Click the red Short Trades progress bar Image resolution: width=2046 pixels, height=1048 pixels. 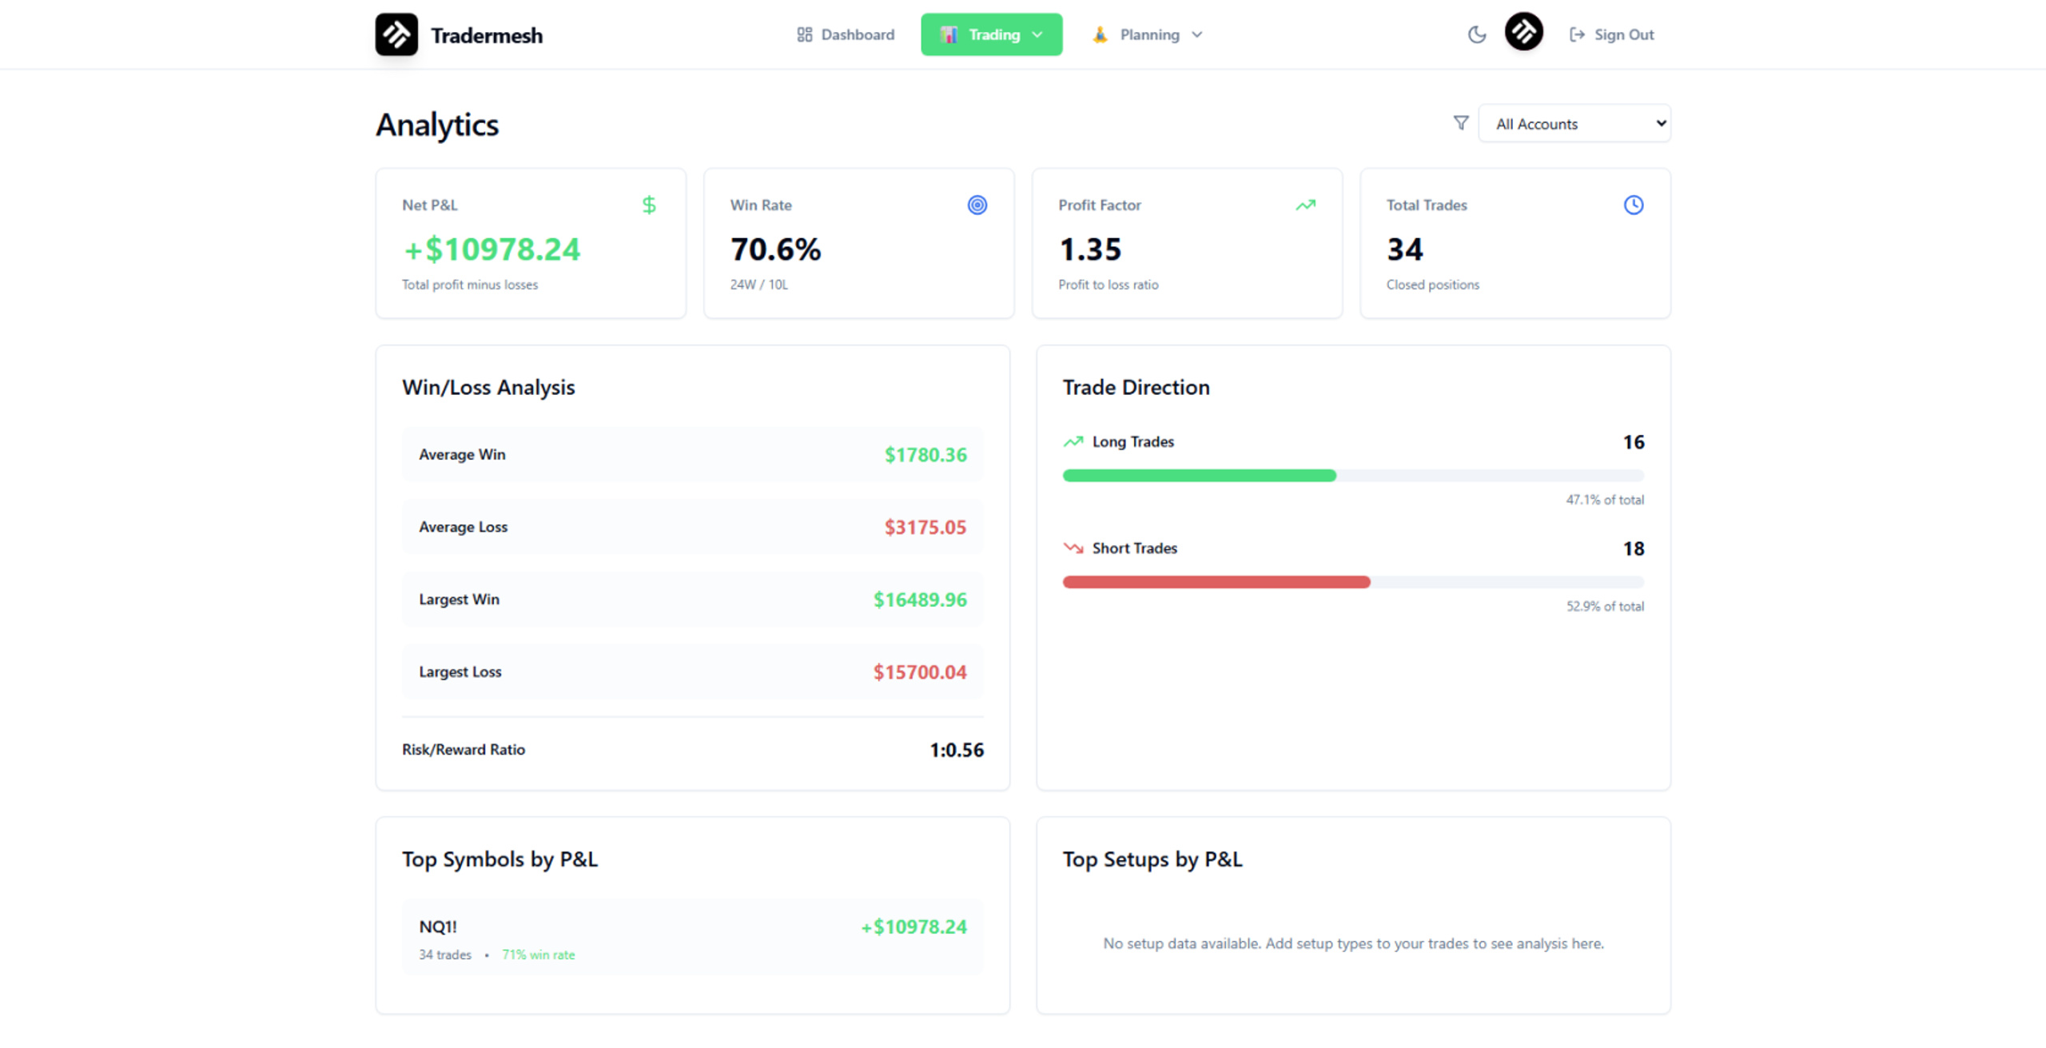click(x=1216, y=582)
